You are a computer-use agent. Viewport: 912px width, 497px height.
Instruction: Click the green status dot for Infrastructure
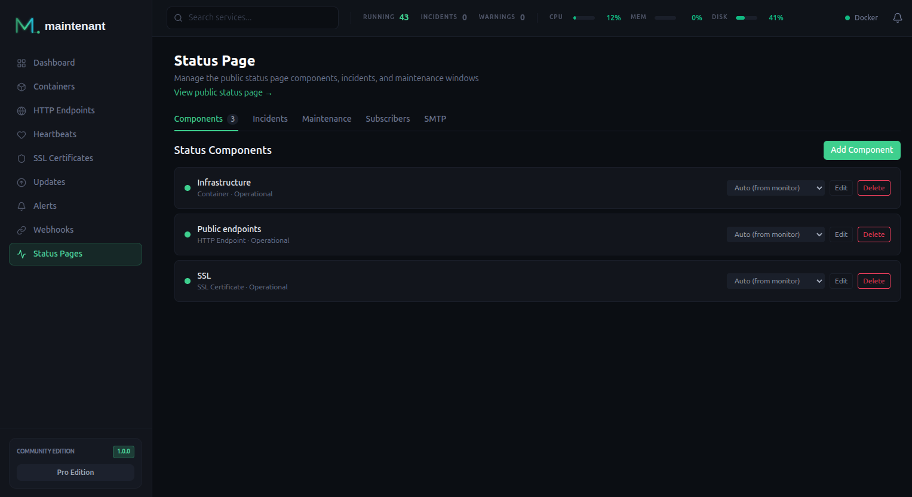pos(187,187)
